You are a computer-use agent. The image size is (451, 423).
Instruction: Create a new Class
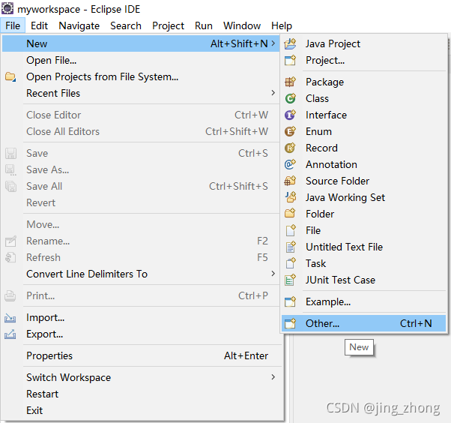(x=363, y=98)
